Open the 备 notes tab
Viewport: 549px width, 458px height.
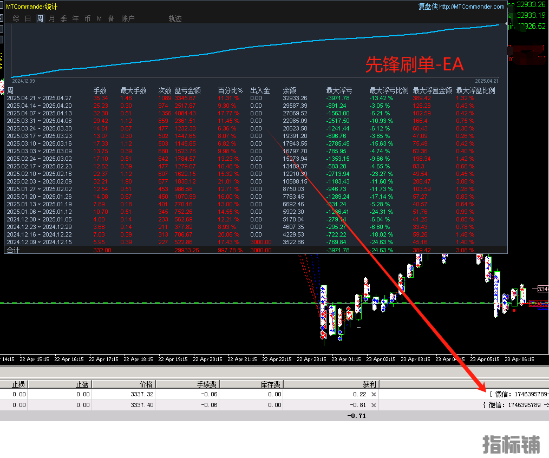pyautogui.click(x=112, y=18)
